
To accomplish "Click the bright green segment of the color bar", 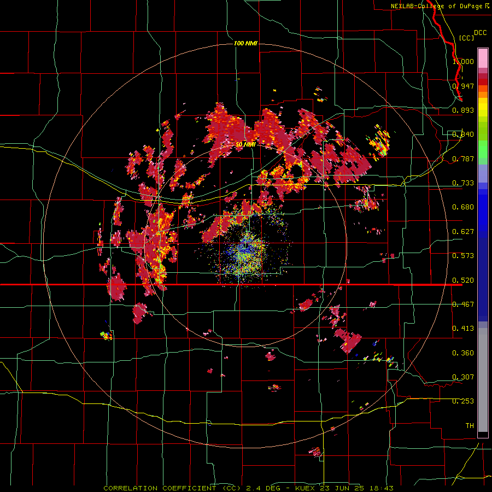I will point(483,149).
